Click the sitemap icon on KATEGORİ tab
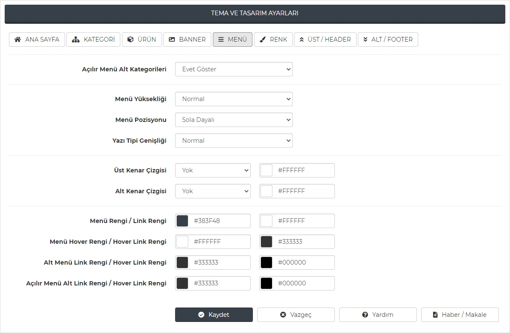The width and height of the screenshot is (510, 333). tap(76, 40)
